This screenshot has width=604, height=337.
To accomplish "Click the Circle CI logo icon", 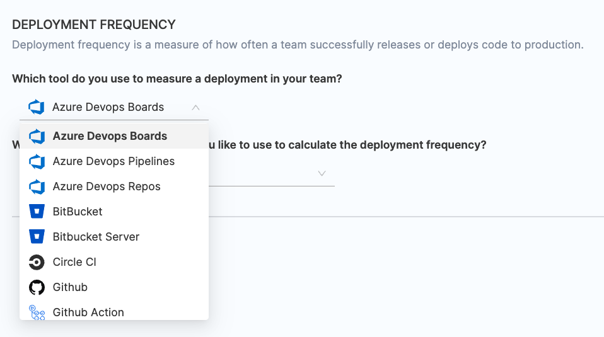I will coord(37,262).
